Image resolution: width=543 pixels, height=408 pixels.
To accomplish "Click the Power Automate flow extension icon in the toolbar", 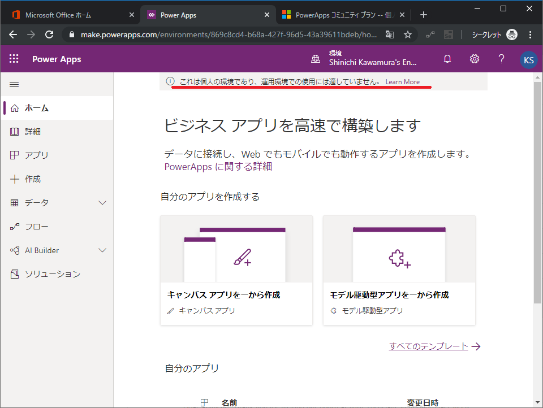I will (430, 34).
